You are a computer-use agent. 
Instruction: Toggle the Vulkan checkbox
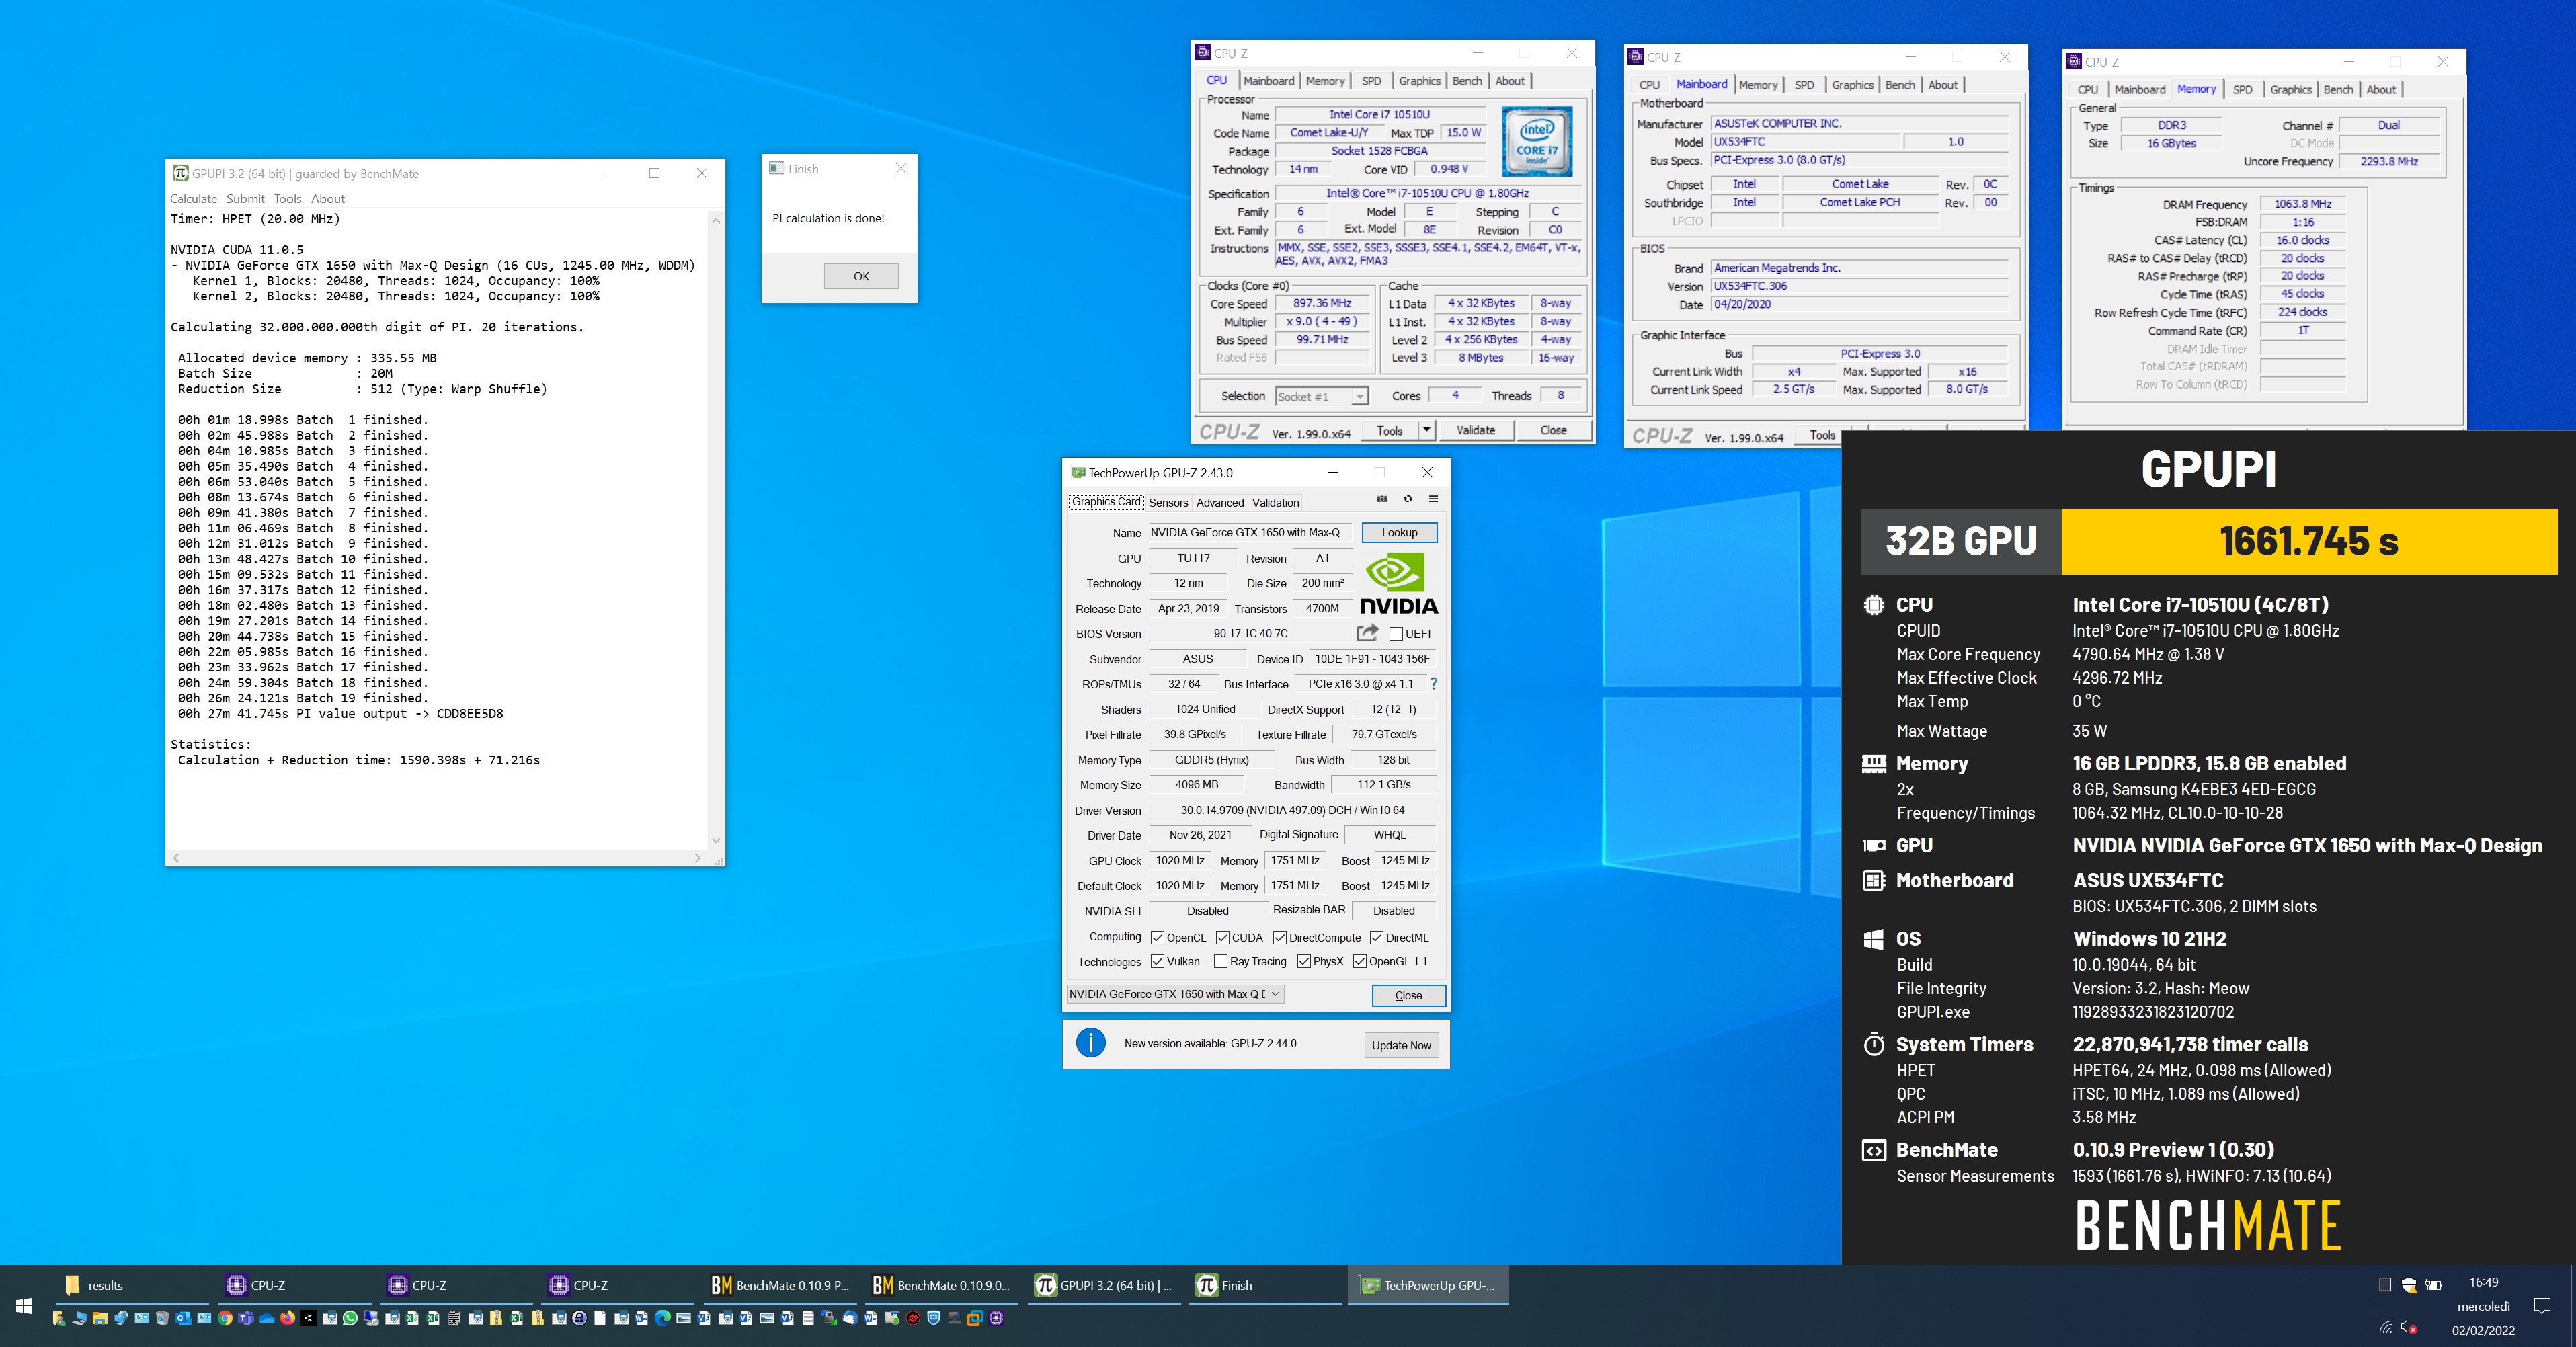[x=1157, y=961]
